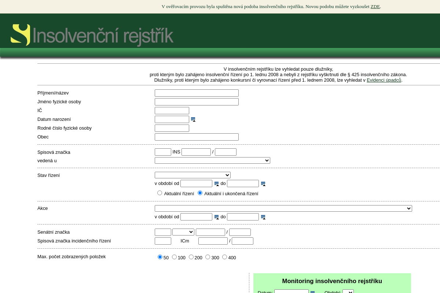Expand the Akce dropdown list

pos(283,208)
